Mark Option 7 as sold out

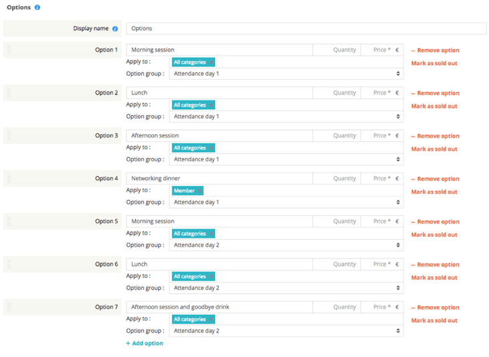434,320
